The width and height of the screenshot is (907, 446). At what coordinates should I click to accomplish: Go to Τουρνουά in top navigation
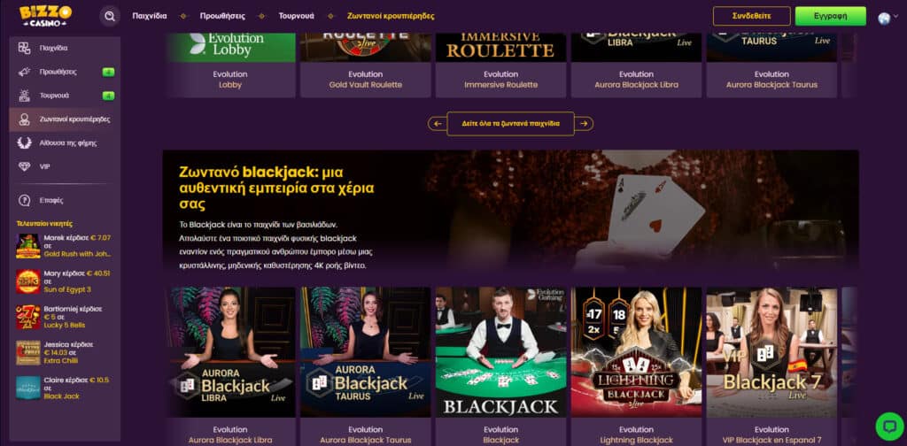(x=296, y=16)
